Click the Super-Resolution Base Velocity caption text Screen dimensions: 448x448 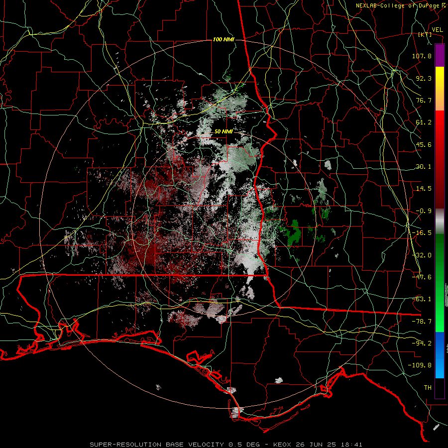(226, 445)
